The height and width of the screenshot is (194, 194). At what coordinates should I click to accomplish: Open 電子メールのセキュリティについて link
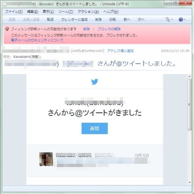click(x=37, y=40)
